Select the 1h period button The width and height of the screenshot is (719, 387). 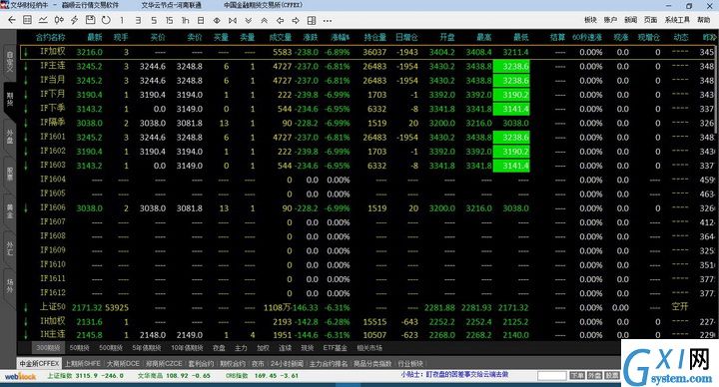186,20
